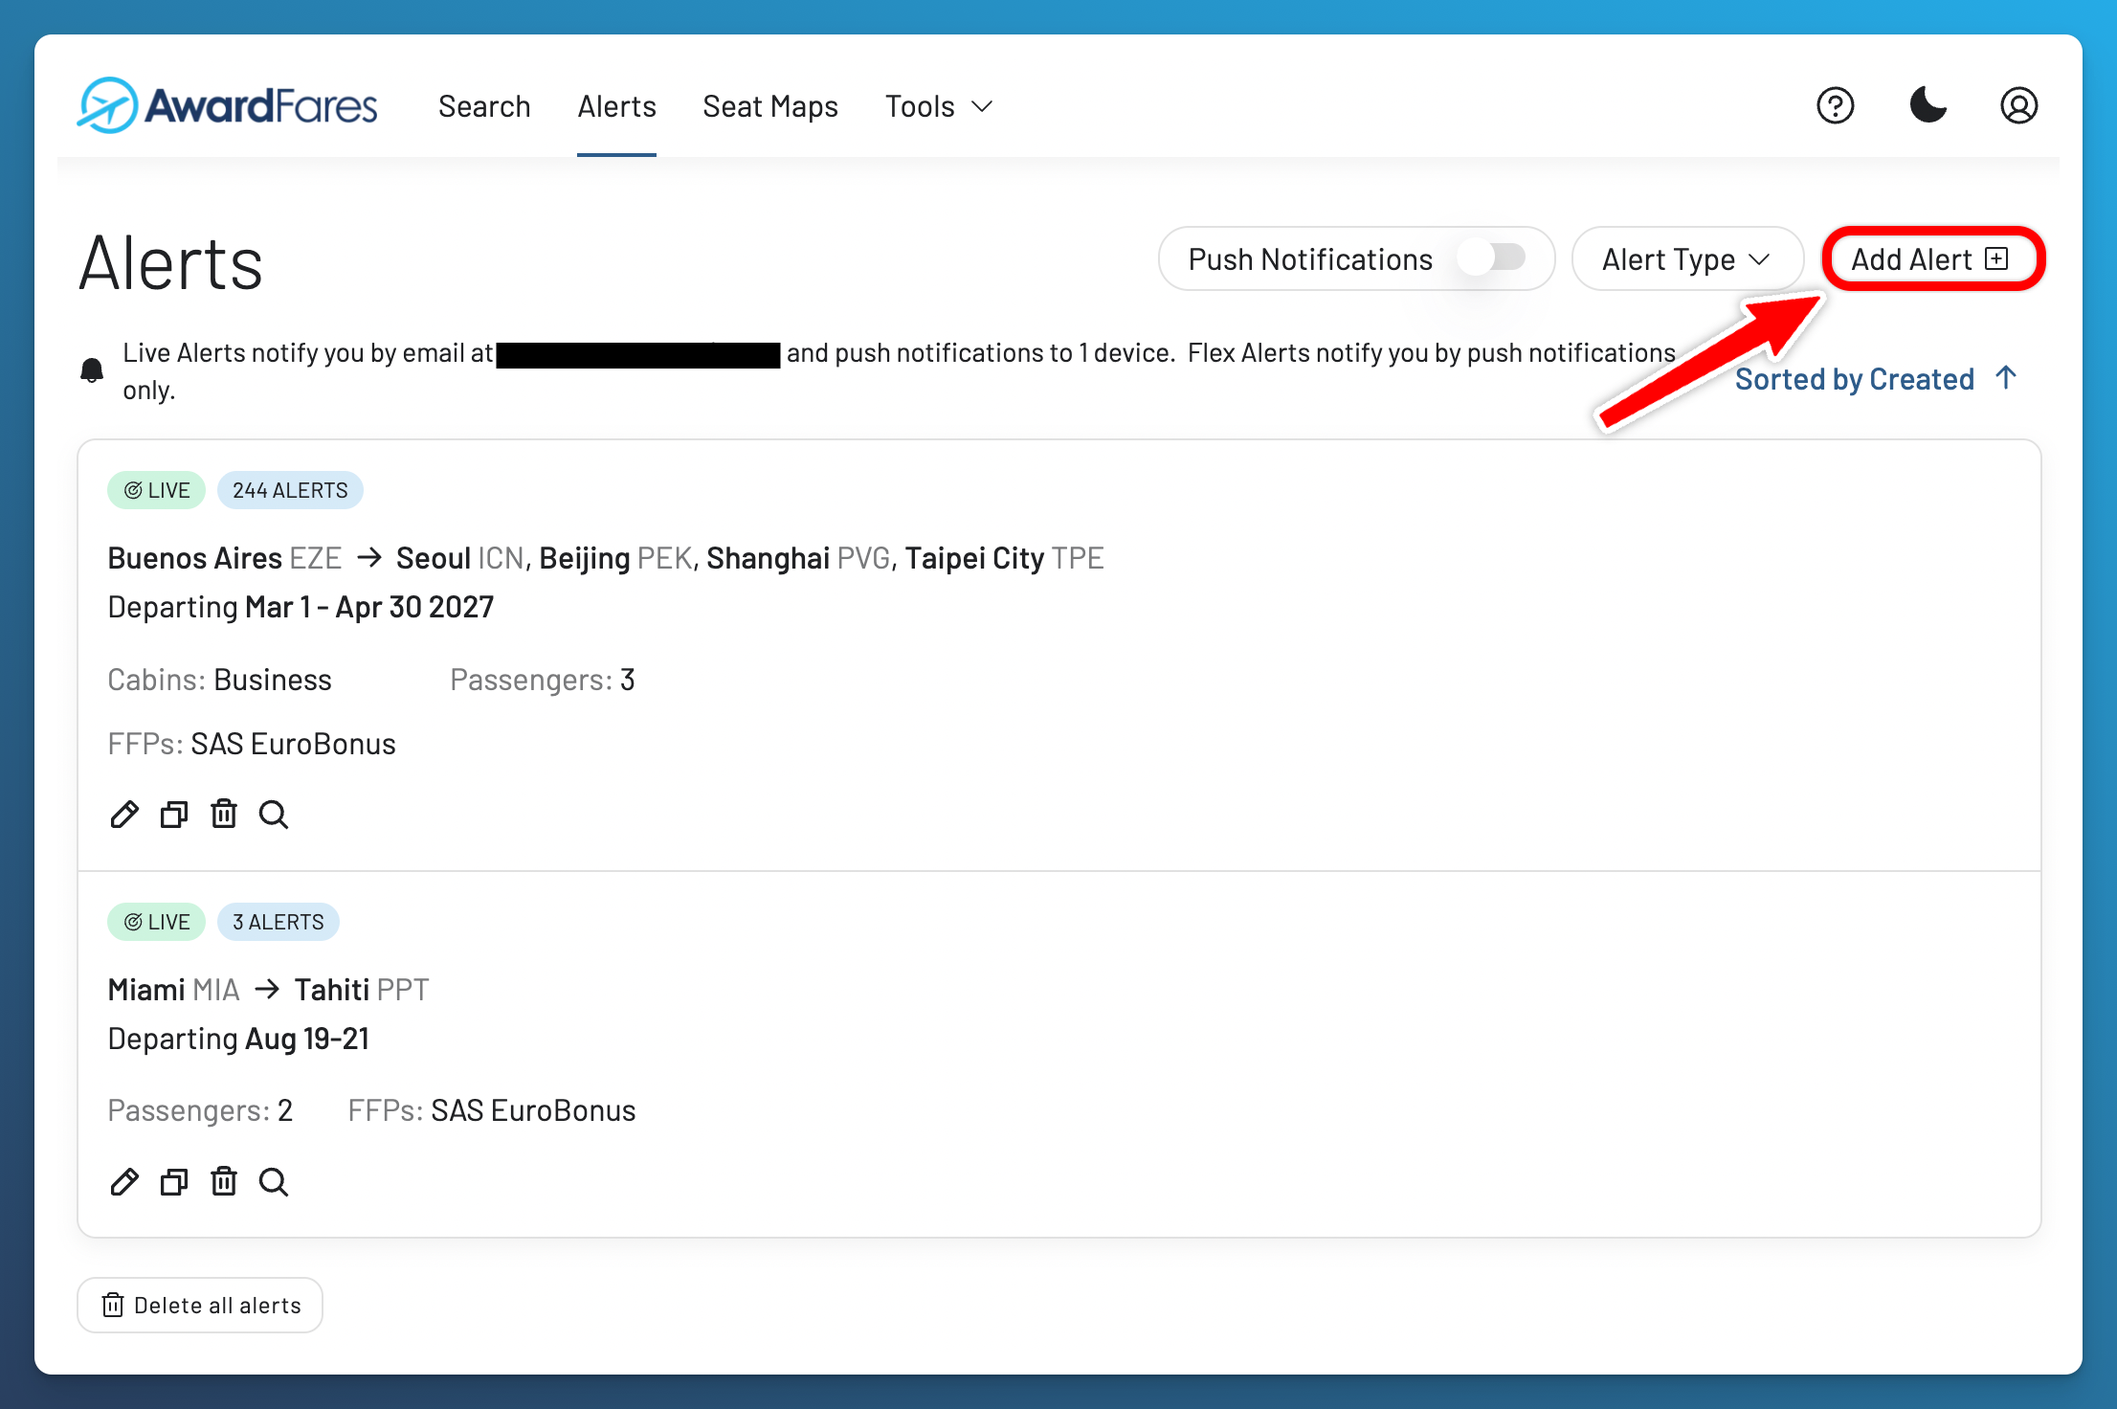Click the 244 ALERTS badge
This screenshot has height=1409, width=2117.
[290, 490]
